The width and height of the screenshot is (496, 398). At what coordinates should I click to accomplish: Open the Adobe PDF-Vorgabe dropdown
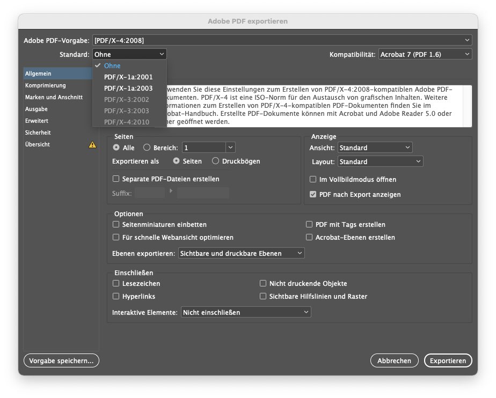coord(282,40)
